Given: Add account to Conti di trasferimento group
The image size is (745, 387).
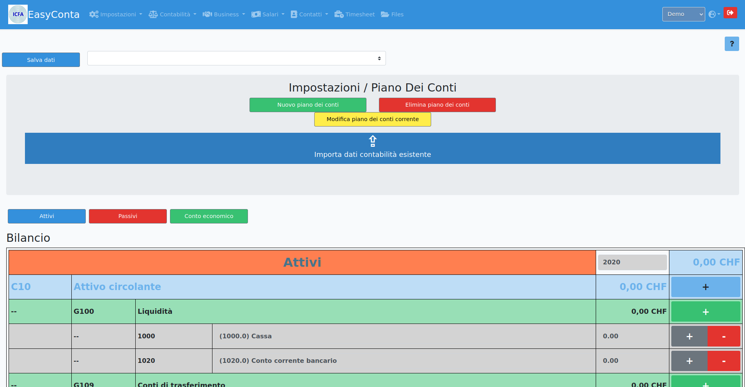Looking at the screenshot, I should pos(706,382).
